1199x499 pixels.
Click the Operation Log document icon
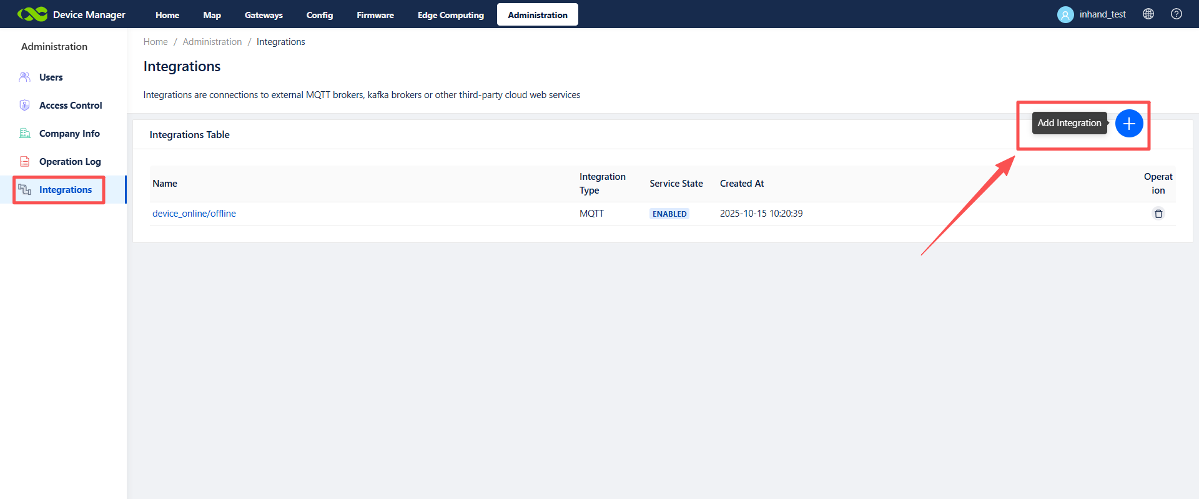25,162
